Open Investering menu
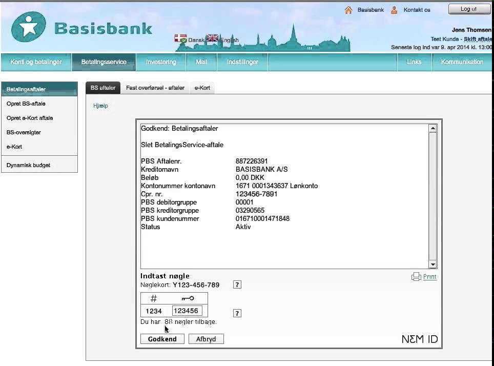 point(161,62)
